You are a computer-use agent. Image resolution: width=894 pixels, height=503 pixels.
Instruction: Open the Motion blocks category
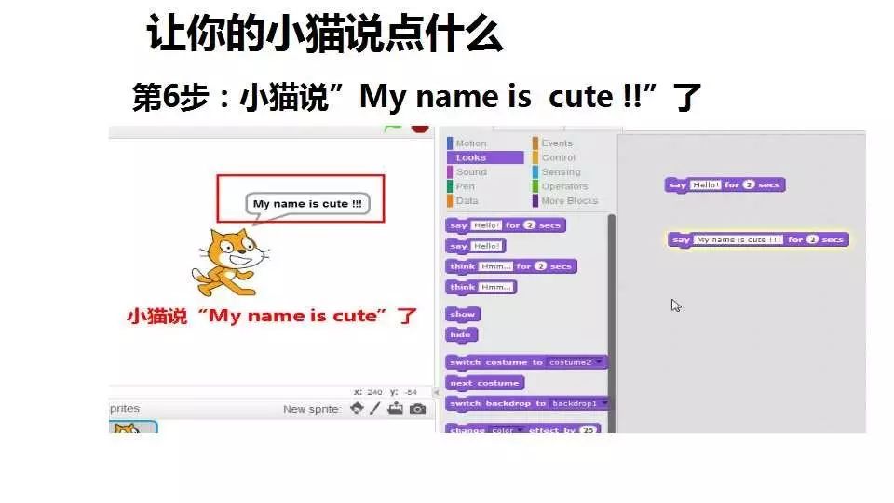tap(471, 143)
